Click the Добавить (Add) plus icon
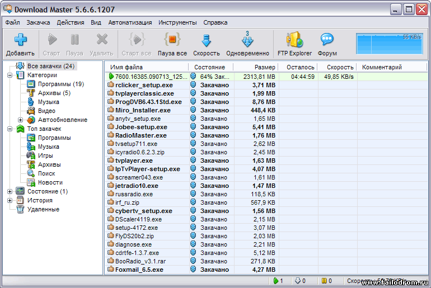 click(x=20, y=40)
